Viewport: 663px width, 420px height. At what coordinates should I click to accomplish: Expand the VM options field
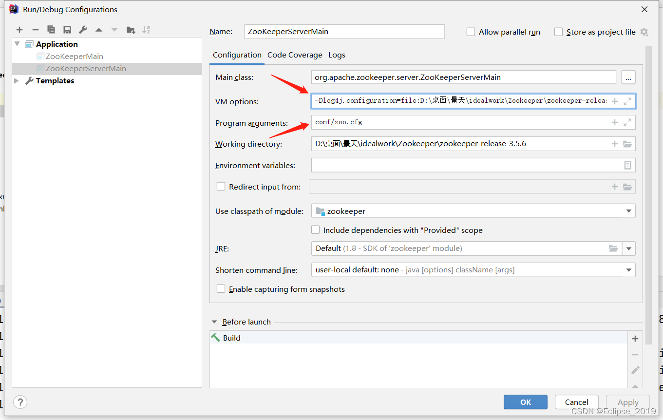627,101
